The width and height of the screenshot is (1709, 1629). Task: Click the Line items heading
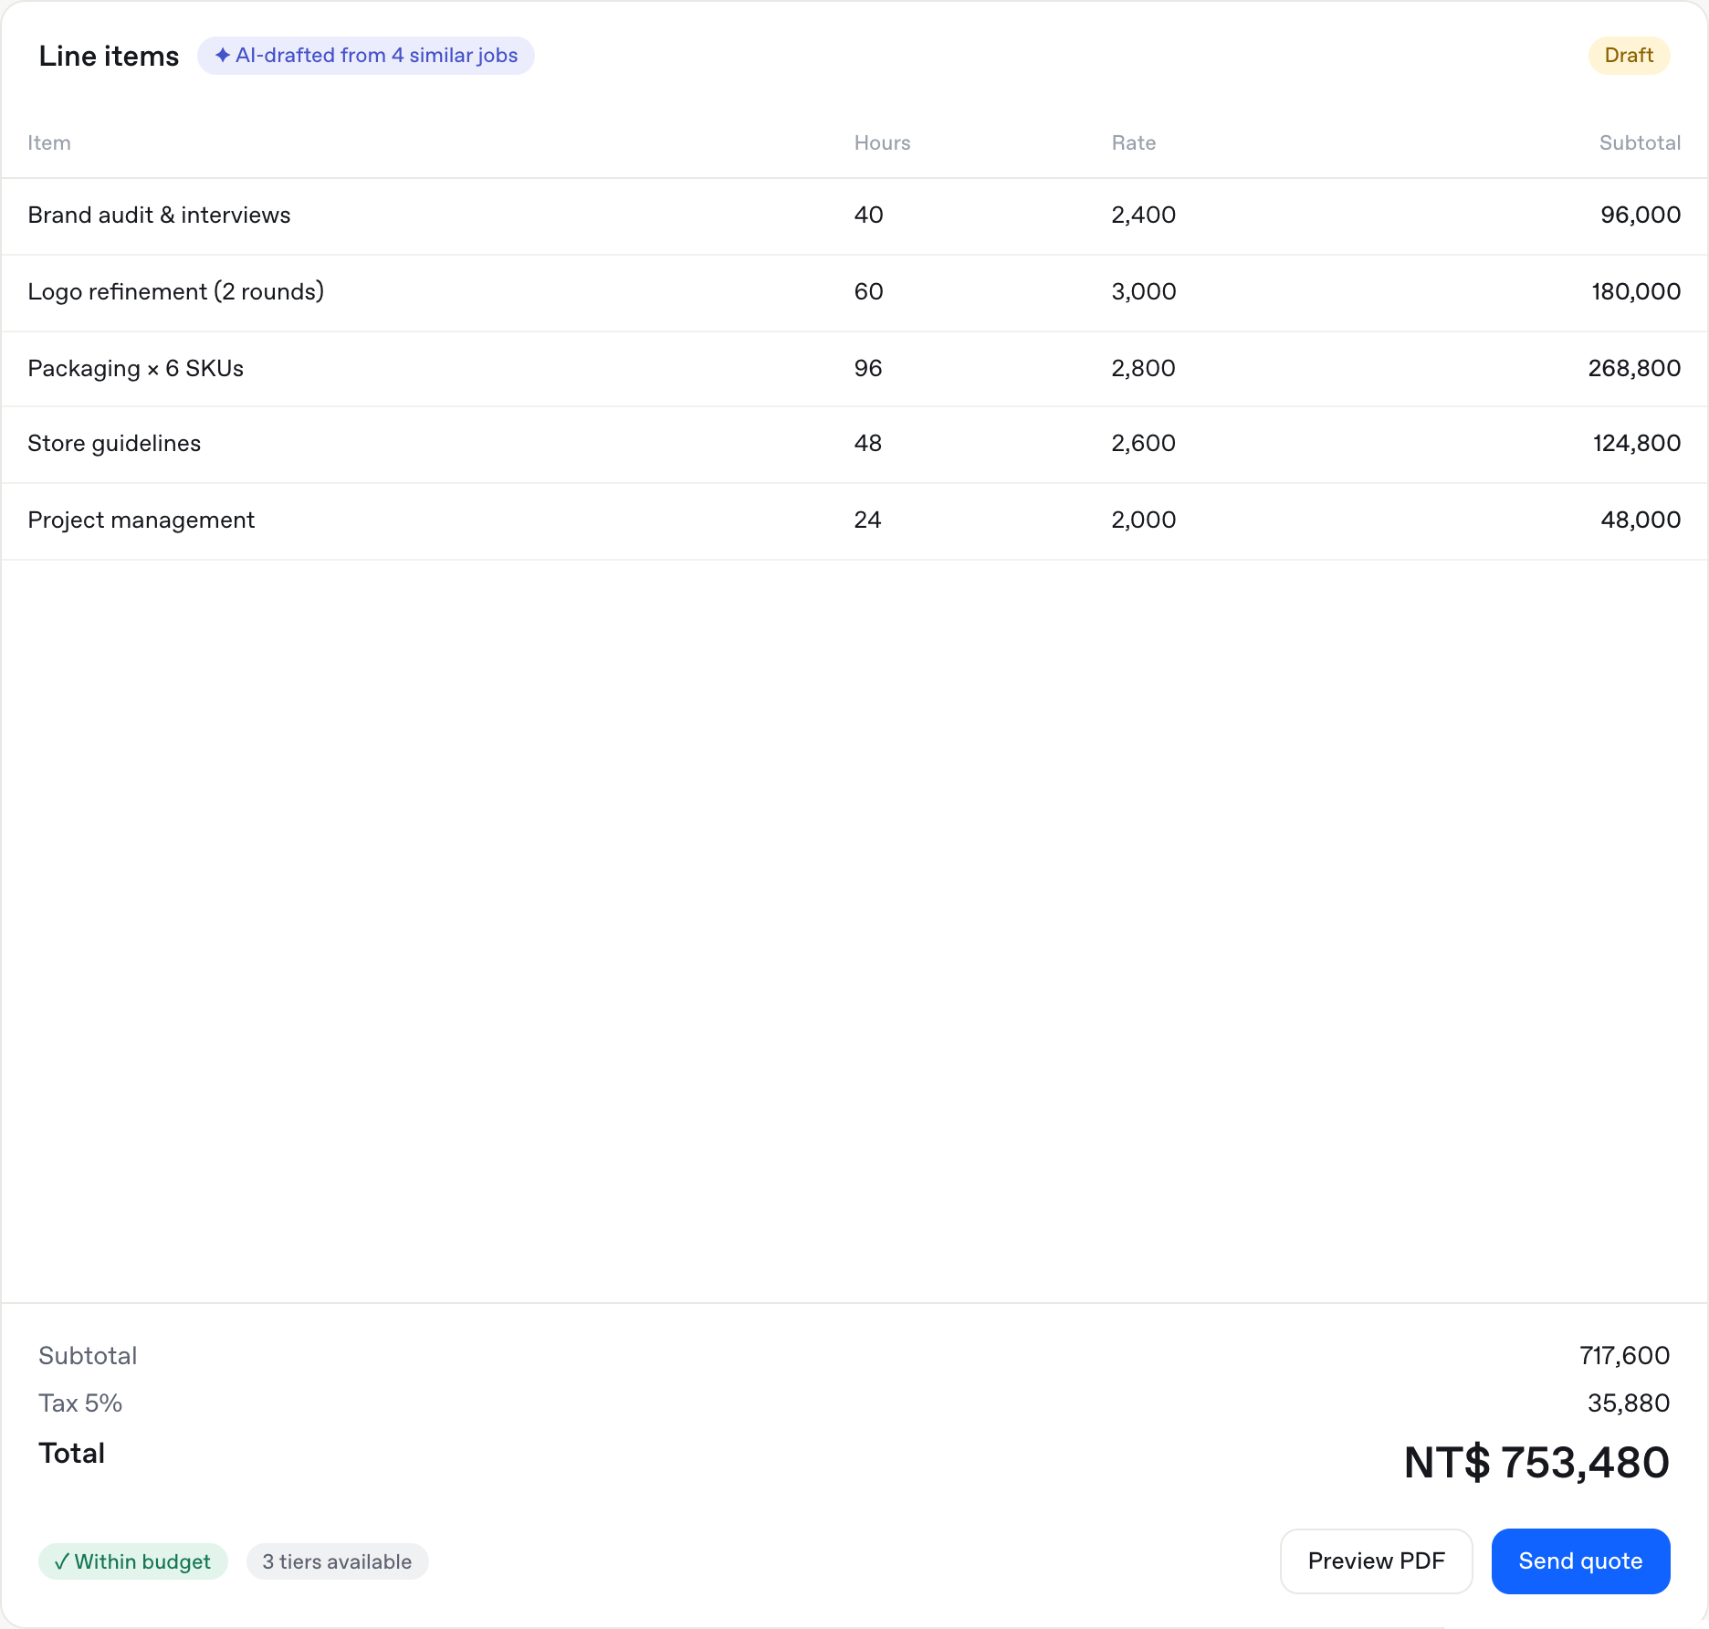tap(109, 57)
